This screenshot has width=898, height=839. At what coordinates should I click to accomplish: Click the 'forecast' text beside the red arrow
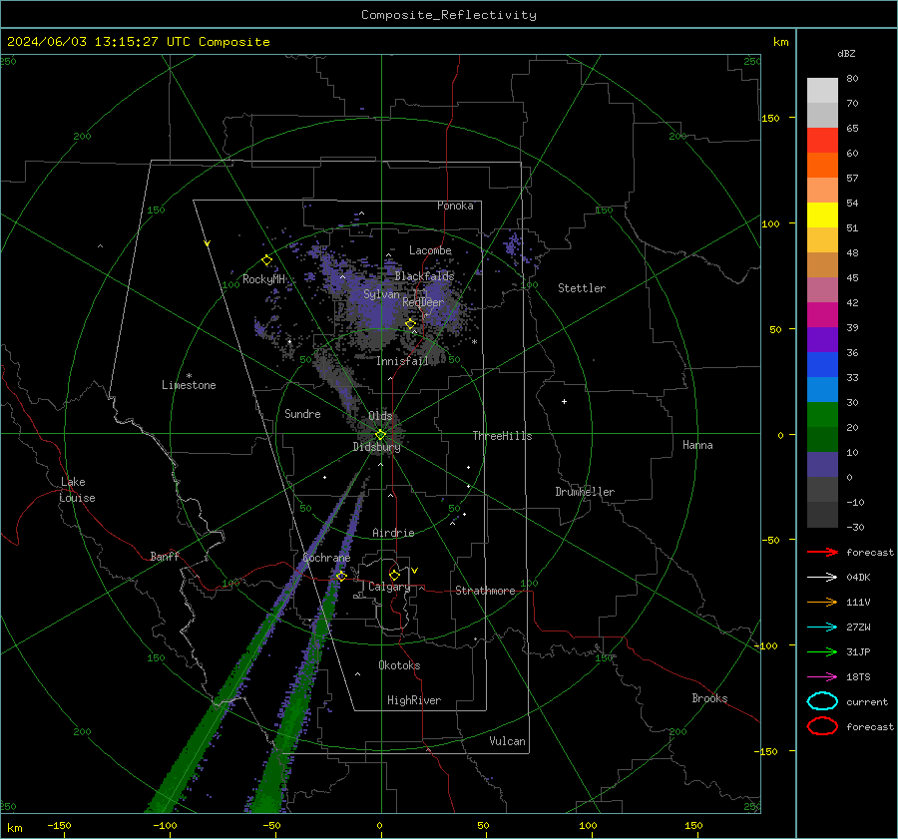pos(870,552)
